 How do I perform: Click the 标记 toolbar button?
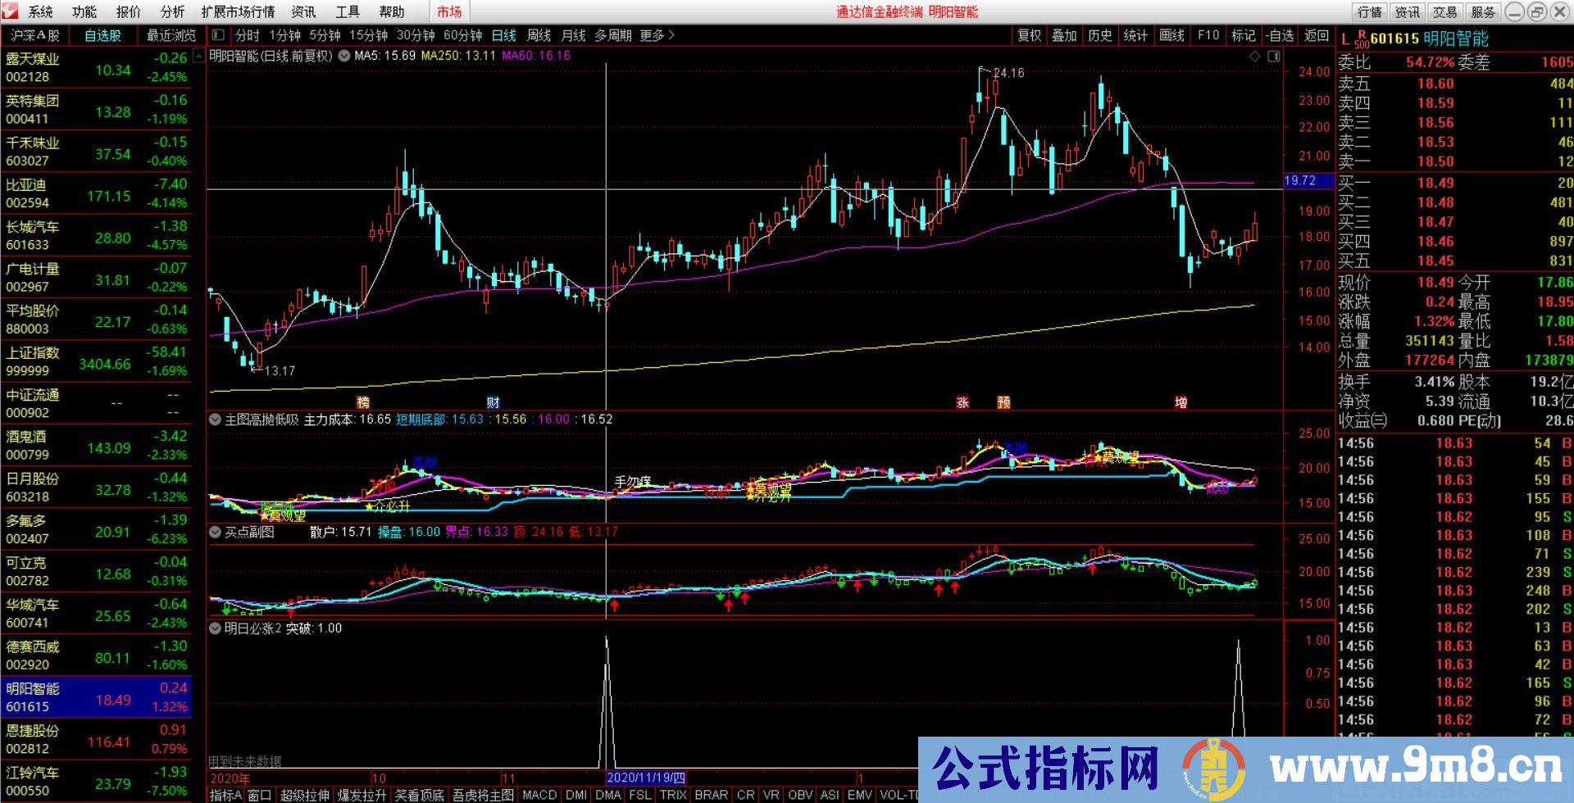click(x=1243, y=35)
